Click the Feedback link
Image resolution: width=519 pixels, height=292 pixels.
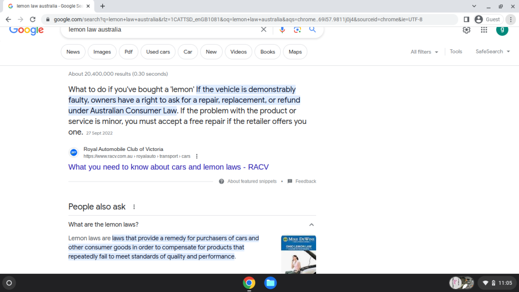coord(302,181)
